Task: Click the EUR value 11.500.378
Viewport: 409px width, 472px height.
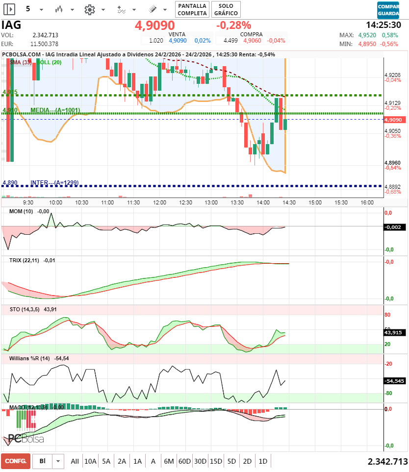Action: pyautogui.click(x=44, y=44)
